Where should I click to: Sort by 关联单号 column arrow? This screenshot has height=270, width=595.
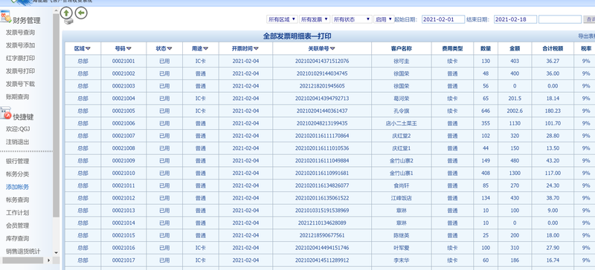332,48
